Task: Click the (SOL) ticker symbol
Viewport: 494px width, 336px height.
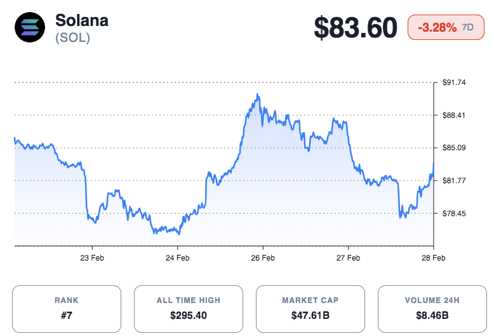Action: 72,38
